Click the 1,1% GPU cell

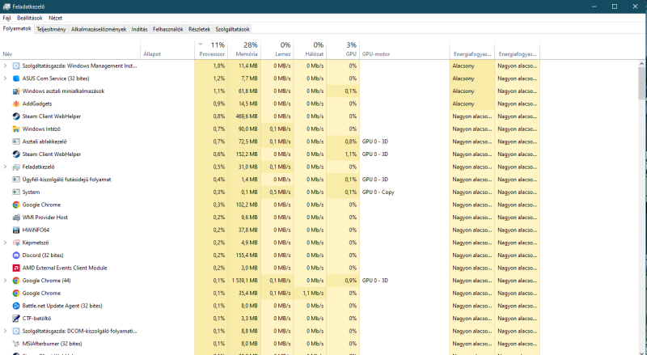(343, 154)
